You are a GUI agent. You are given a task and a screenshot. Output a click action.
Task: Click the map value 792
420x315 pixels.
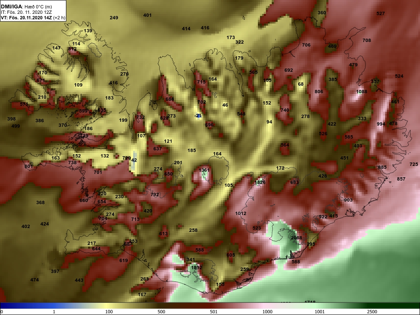(x=155, y=194)
